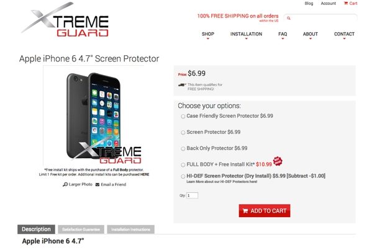Expand the SHOP menu dropdown

click(x=208, y=35)
